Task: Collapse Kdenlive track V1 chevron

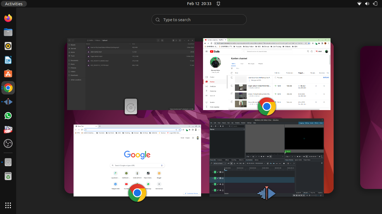Action: tap(213, 178)
